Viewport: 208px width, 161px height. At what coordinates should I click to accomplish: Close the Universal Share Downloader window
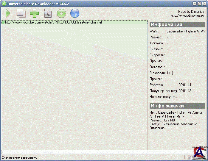[204, 3]
